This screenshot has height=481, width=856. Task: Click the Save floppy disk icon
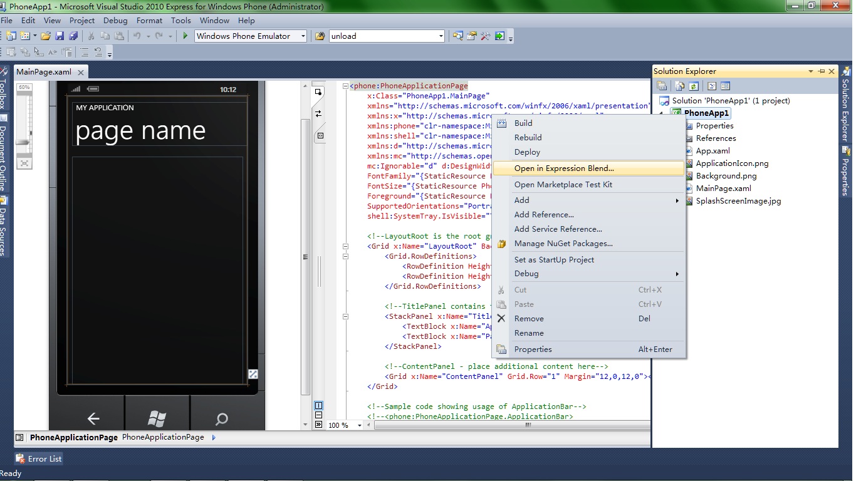[x=60, y=36]
